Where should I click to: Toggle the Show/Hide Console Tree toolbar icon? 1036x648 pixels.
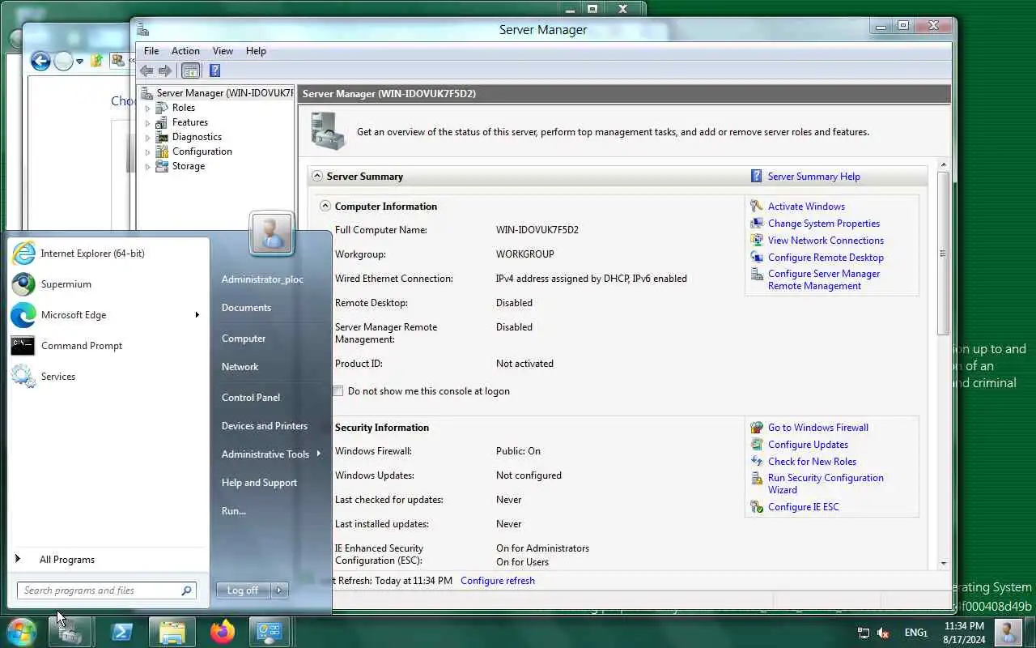click(x=190, y=70)
